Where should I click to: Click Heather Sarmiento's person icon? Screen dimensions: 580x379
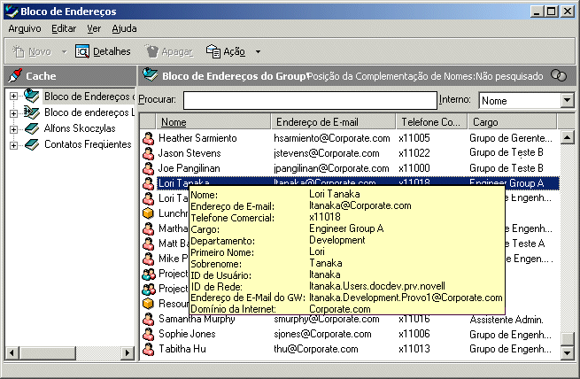[x=149, y=138]
